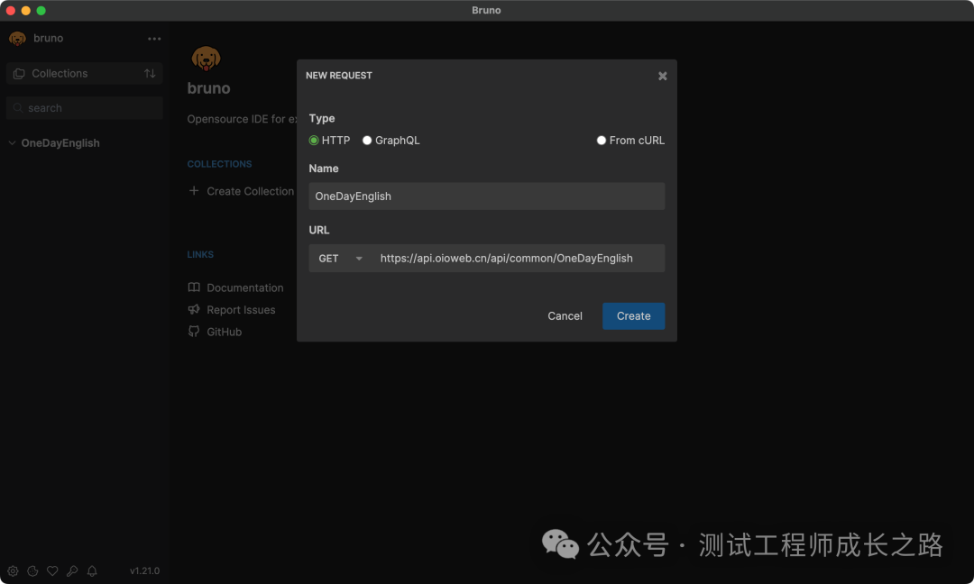Cancel the new request dialog
The image size is (974, 584).
click(565, 316)
